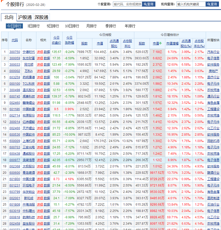Open 详细 link for 药明康德

40,77
